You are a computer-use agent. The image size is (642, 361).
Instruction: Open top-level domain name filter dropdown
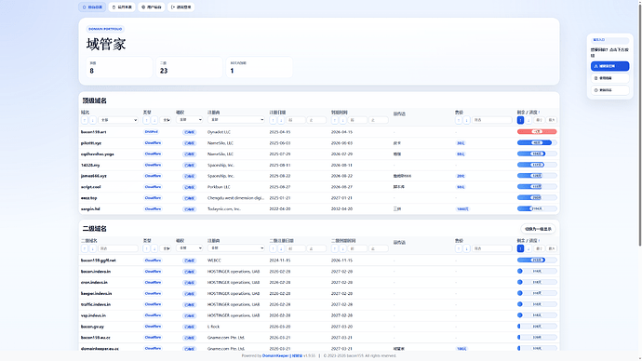click(x=118, y=120)
